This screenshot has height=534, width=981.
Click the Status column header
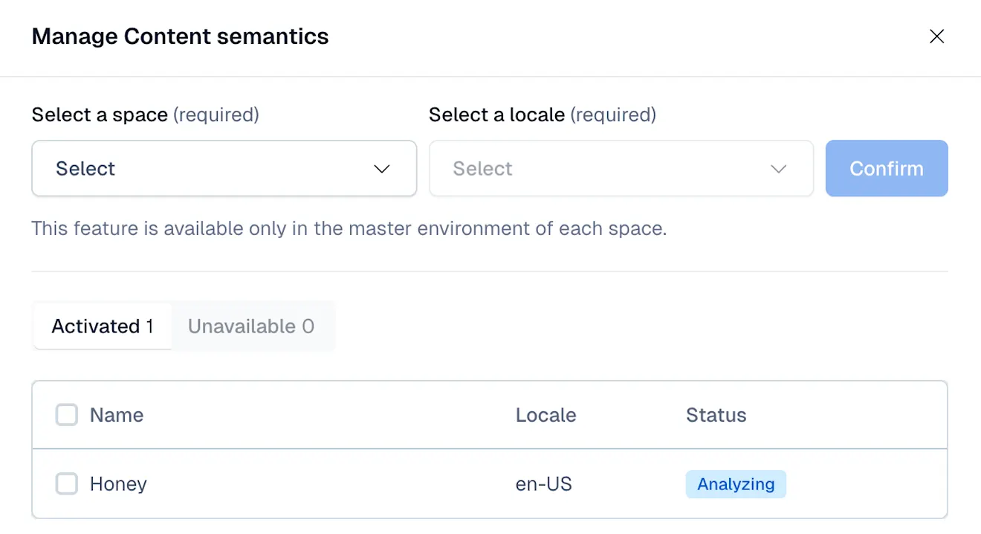coord(716,415)
